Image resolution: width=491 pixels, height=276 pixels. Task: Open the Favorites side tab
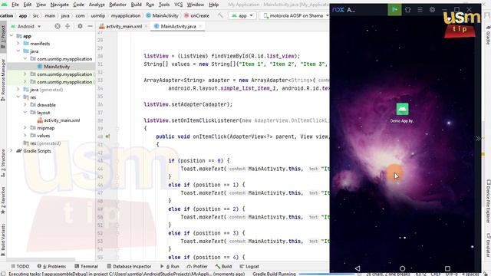[x=3, y=200]
